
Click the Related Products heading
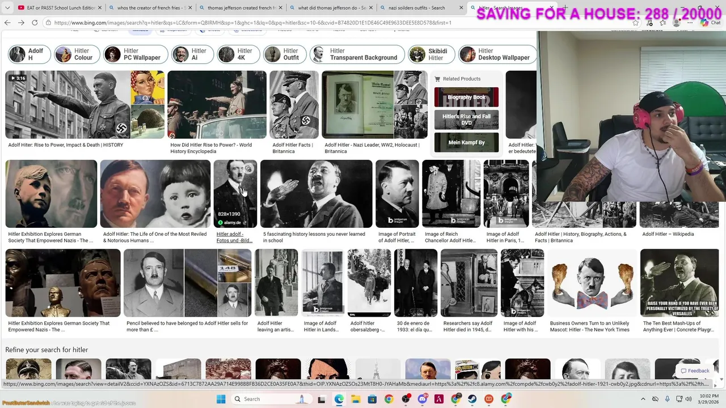(x=462, y=79)
